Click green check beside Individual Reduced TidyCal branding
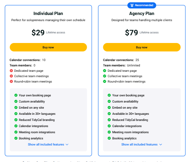 (x=16, y=120)
